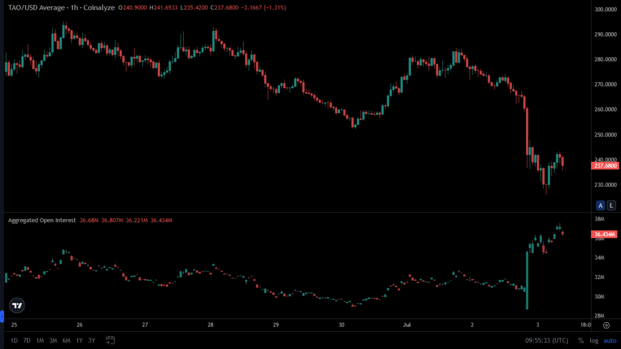Switch to the 1M range
This screenshot has height=349, width=621.
pyautogui.click(x=40, y=340)
